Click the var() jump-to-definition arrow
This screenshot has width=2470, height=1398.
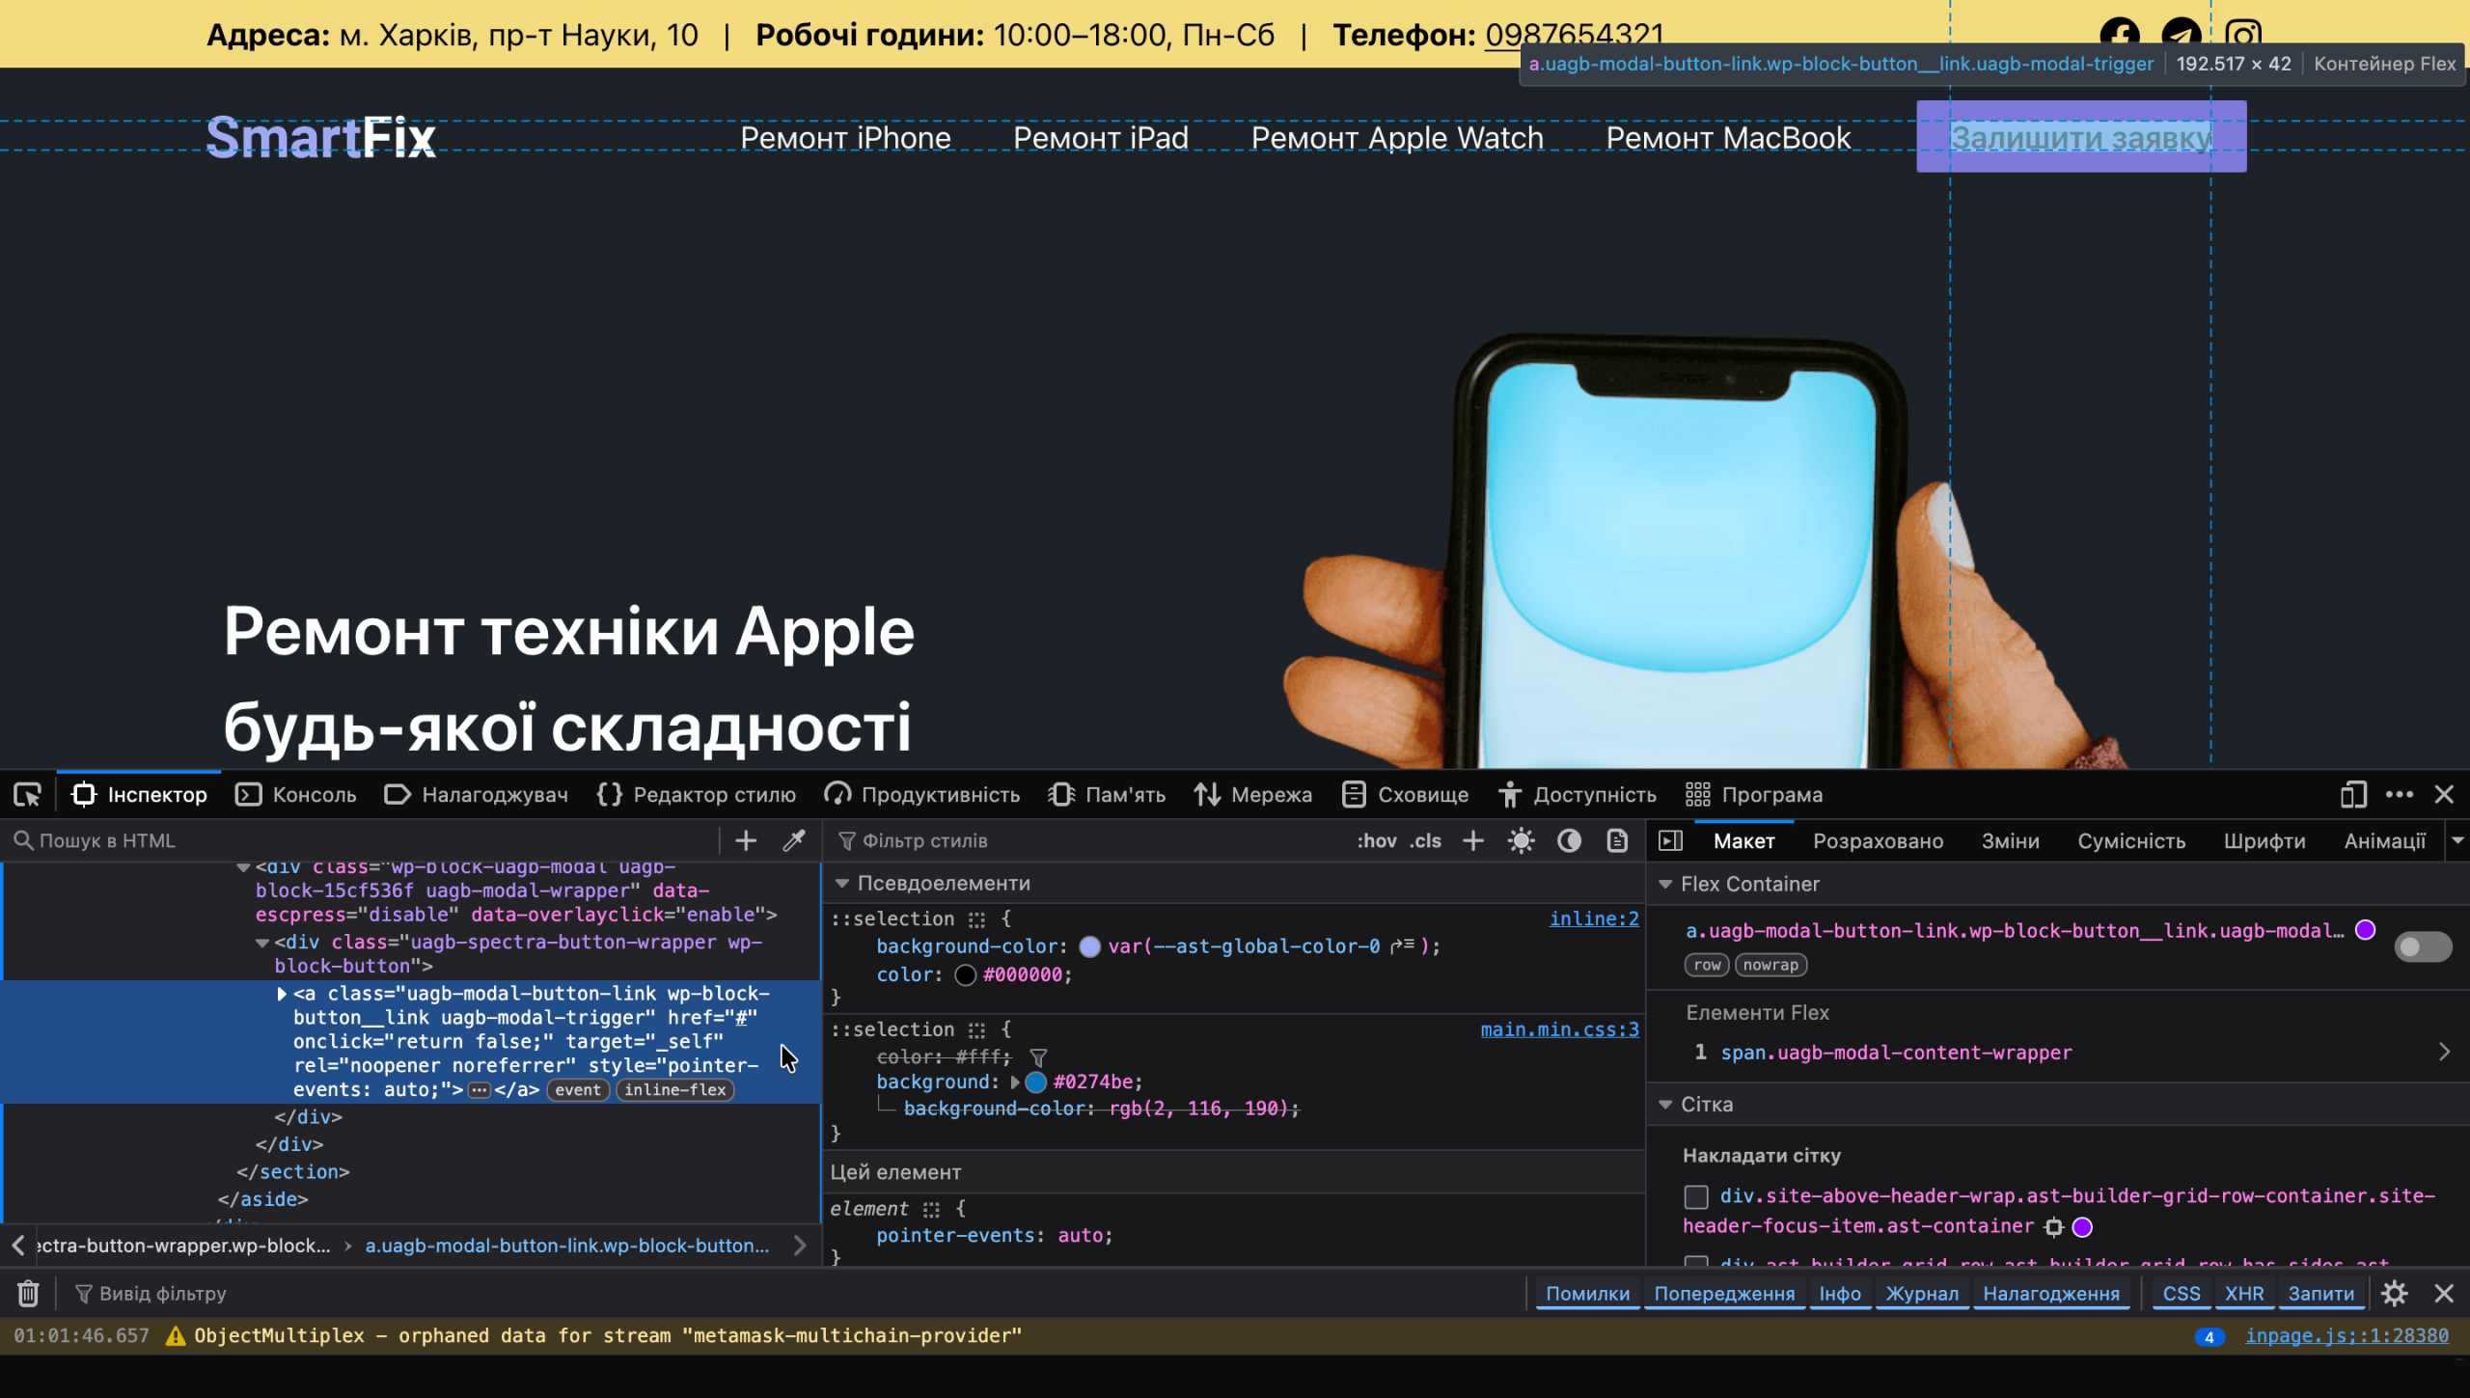tap(1402, 946)
